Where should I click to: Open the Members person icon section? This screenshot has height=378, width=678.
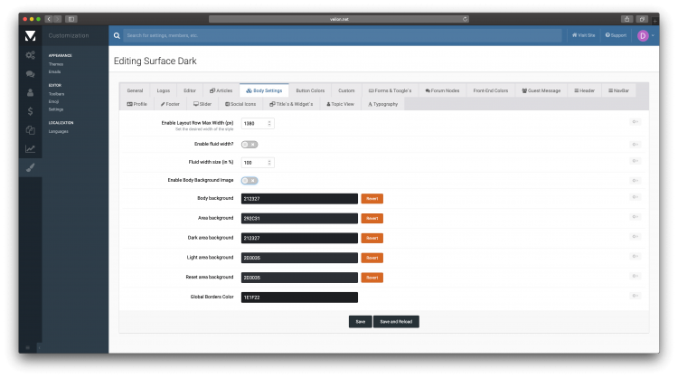pos(30,92)
